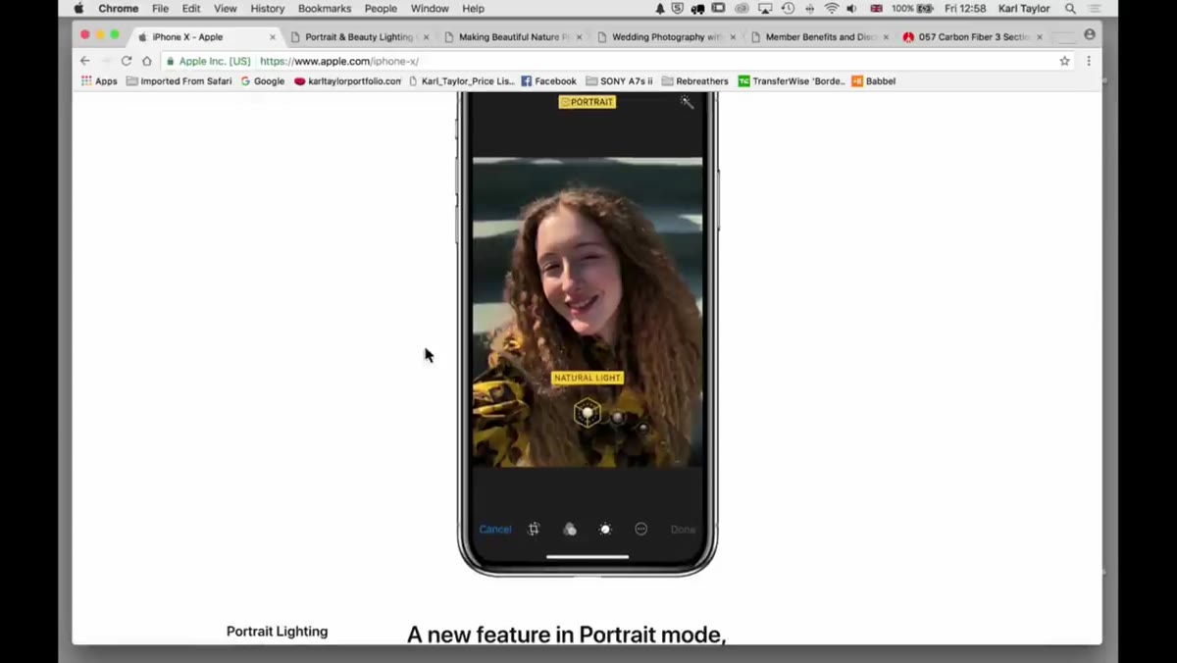Screen dimensions: 1177x663
Task: Click the British flag input source icon
Action: pyautogui.click(x=876, y=9)
